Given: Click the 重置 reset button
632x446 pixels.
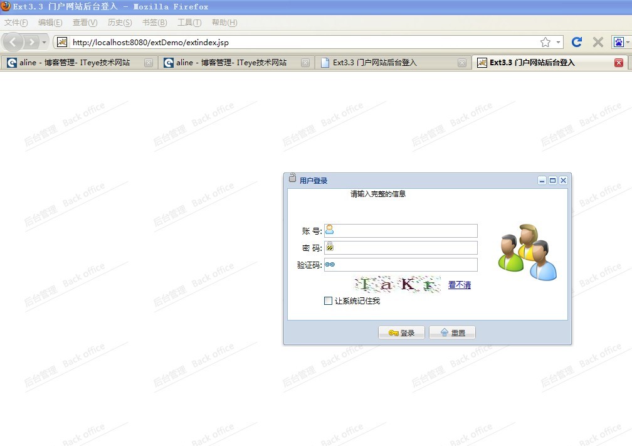Looking at the screenshot, I should (x=452, y=332).
